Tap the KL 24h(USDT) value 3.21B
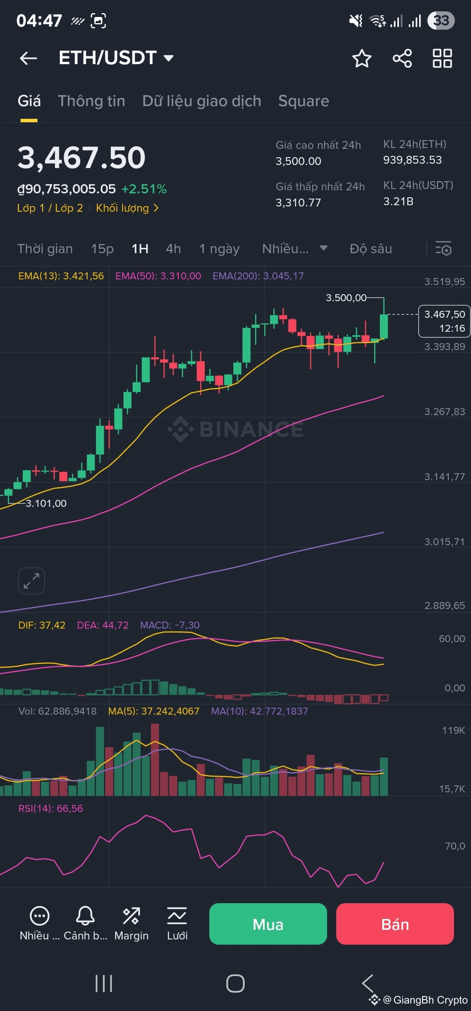The height and width of the screenshot is (1011, 471). coord(398,201)
